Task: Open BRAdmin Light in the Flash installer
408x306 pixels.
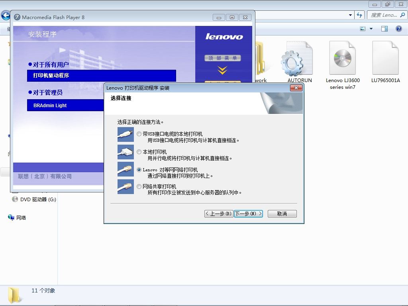Action: click(x=65, y=105)
